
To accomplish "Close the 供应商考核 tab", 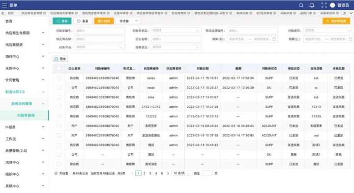I will tap(189, 13).
